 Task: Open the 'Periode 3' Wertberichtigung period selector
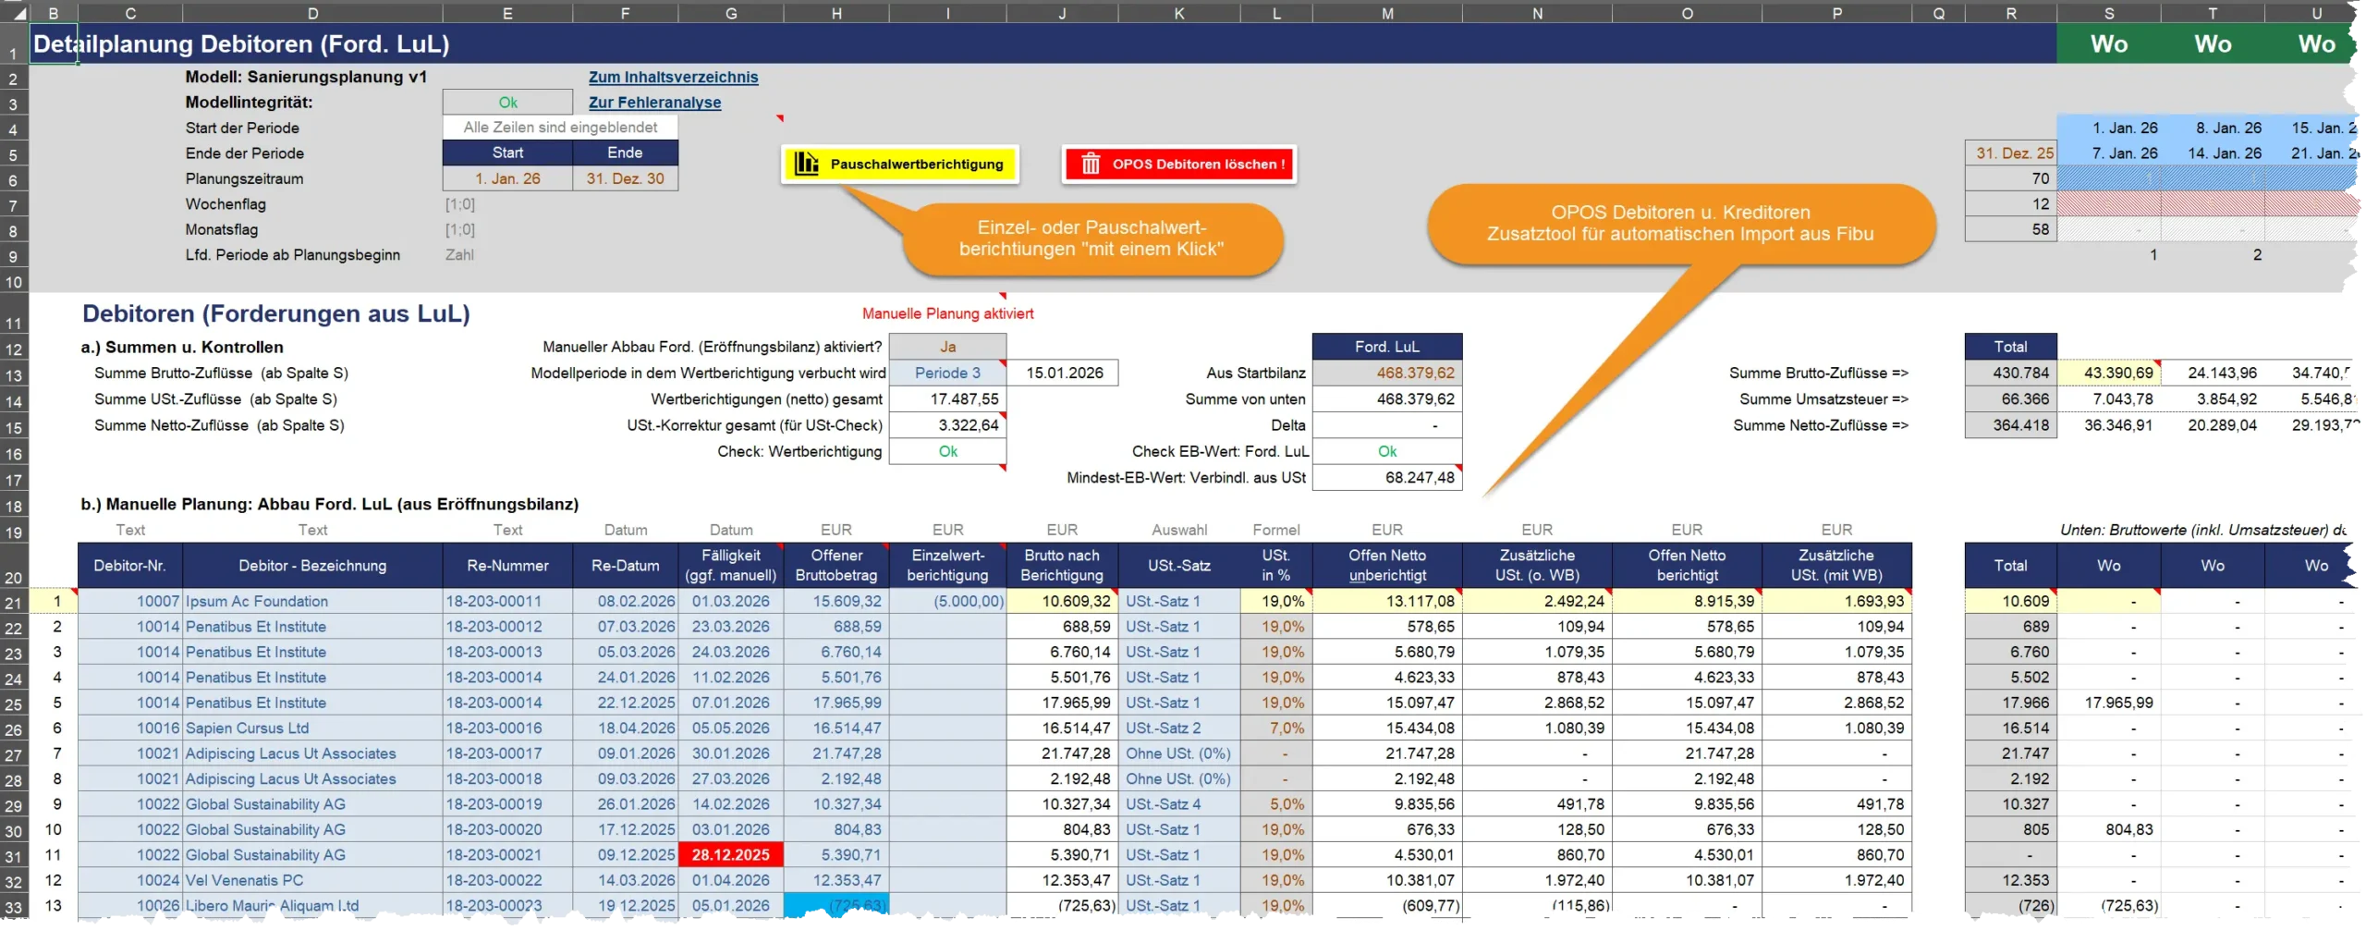coord(947,373)
